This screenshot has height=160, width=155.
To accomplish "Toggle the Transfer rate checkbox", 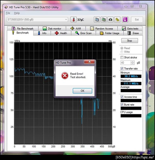I will coord(122,68).
